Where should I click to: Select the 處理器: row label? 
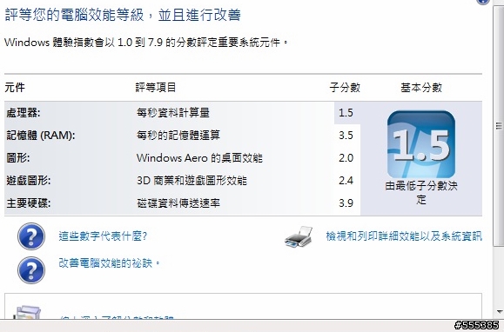pyautogui.click(x=24, y=113)
